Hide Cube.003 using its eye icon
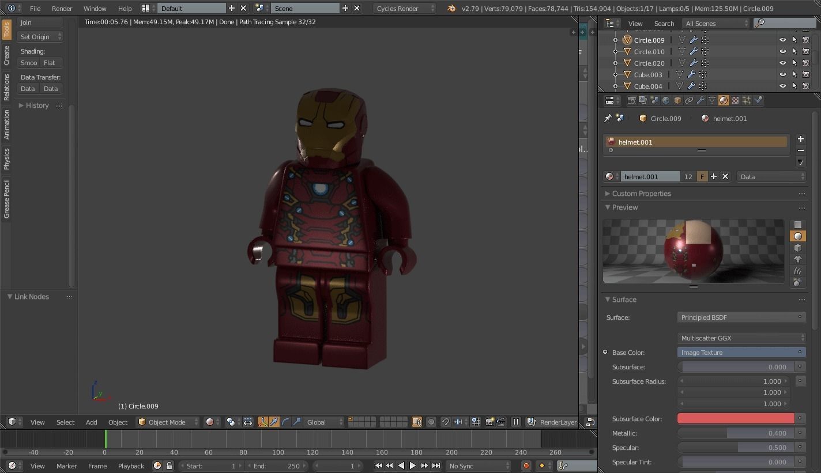 click(x=782, y=74)
